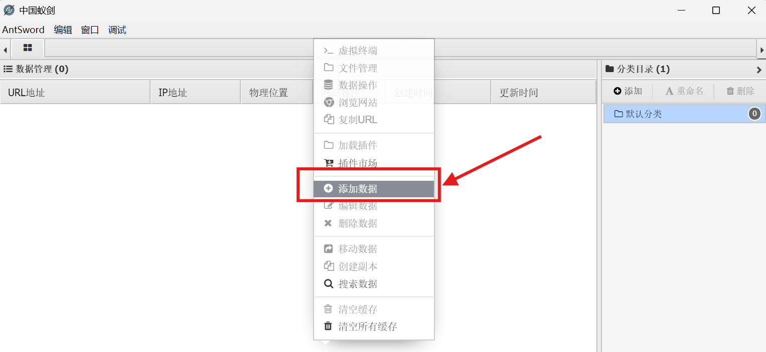Click the magnifier icon for 搜索数据
The width and height of the screenshot is (766, 352).
point(328,284)
